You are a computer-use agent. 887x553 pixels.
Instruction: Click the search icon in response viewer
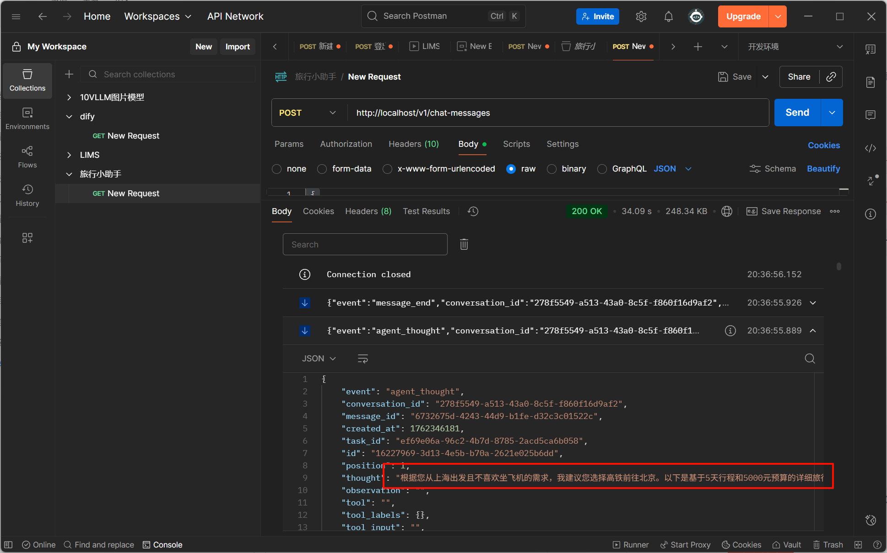point(810,359)
